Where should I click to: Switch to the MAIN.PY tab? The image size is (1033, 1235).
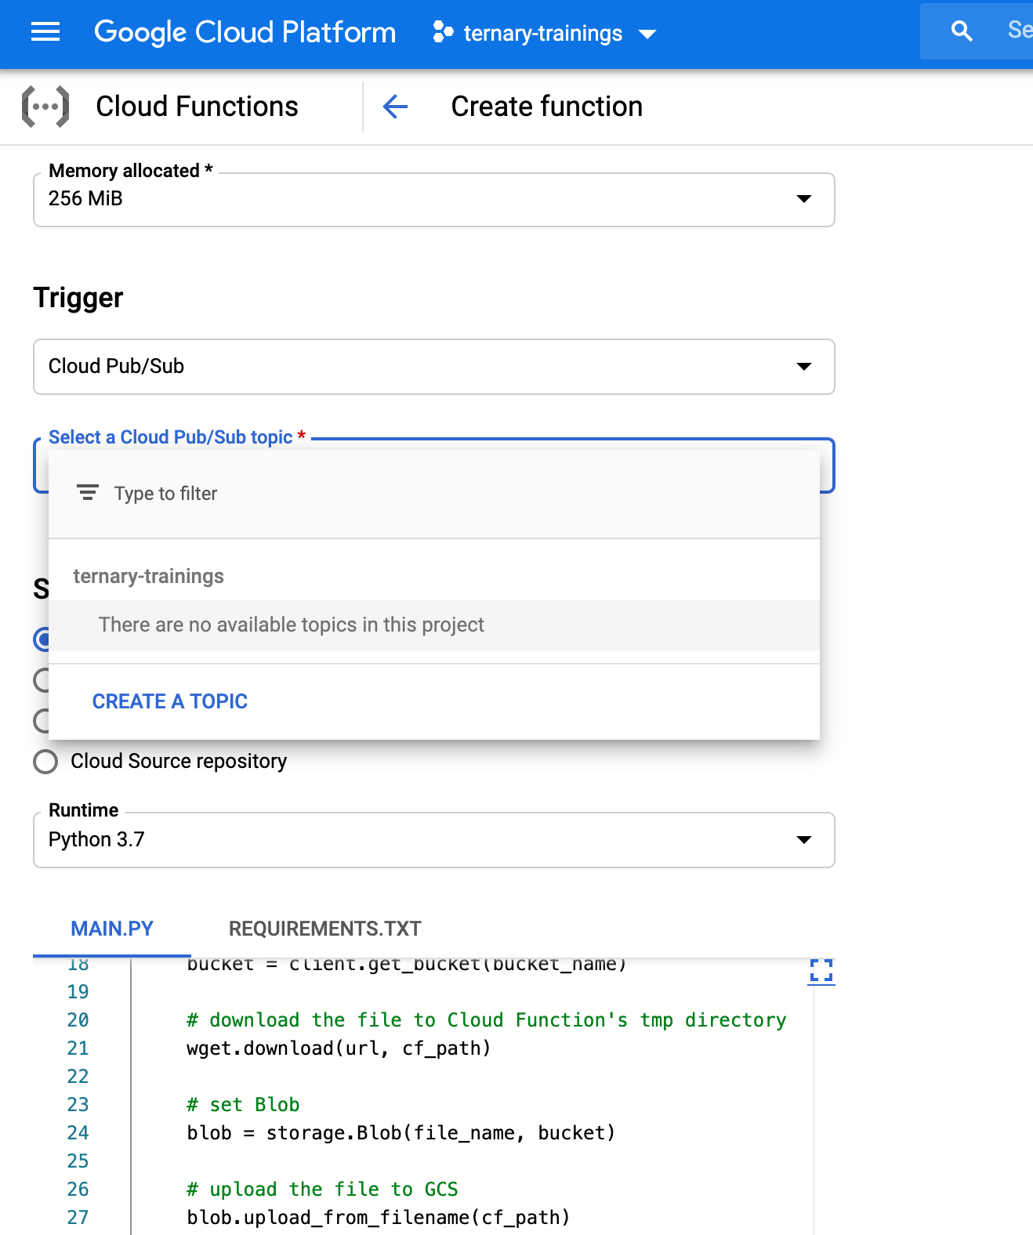112,929
